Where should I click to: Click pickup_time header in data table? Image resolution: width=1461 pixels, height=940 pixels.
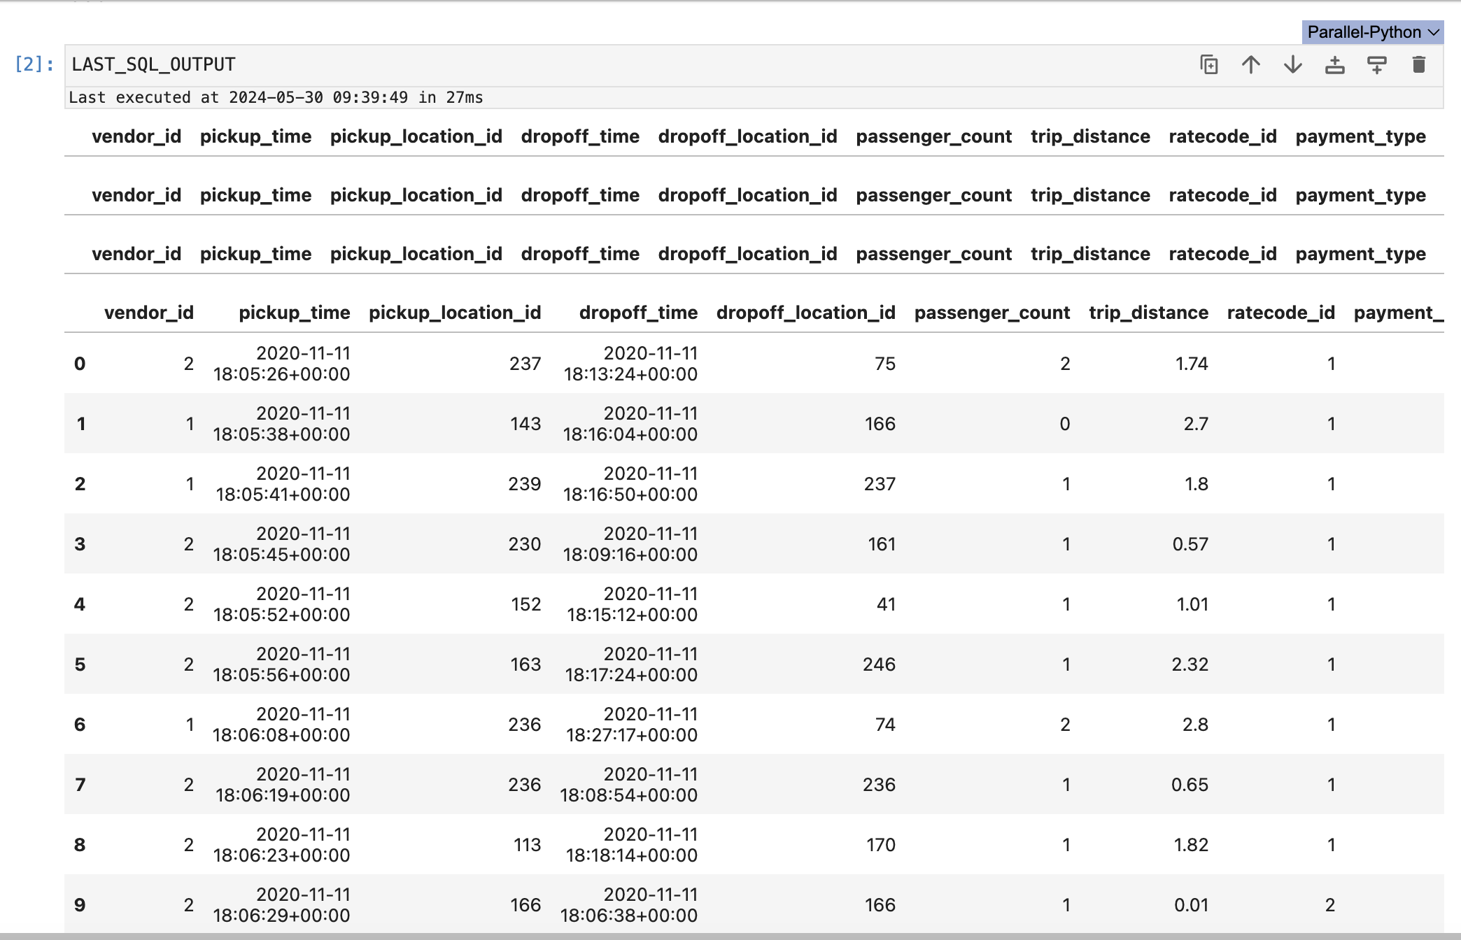tap(295, 313)
